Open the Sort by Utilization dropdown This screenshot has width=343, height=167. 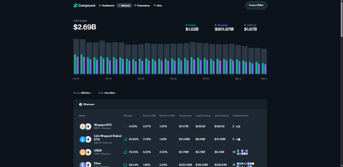pyautogui.click(x=86, y=93)
